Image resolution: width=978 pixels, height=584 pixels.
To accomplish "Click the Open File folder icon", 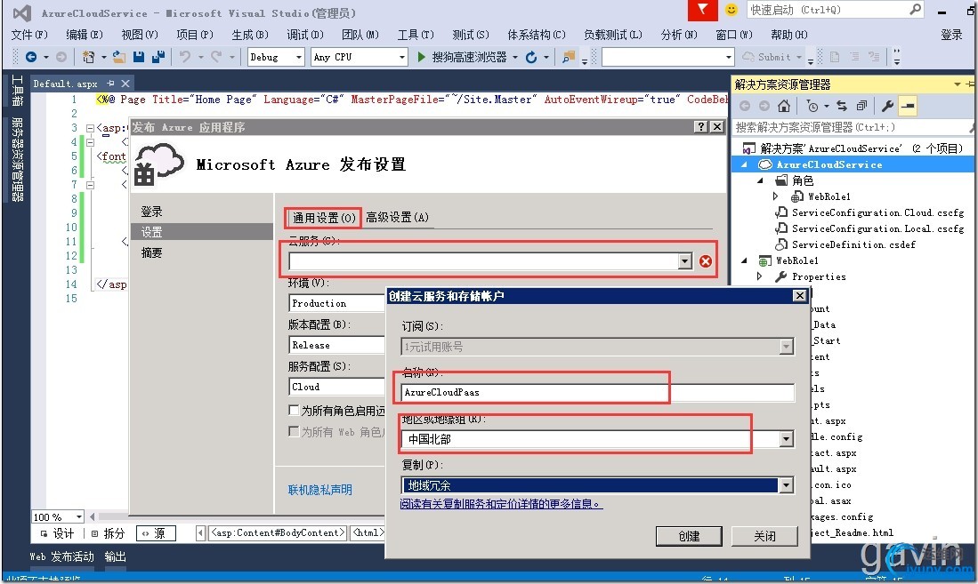I will [x=118, y=57].
